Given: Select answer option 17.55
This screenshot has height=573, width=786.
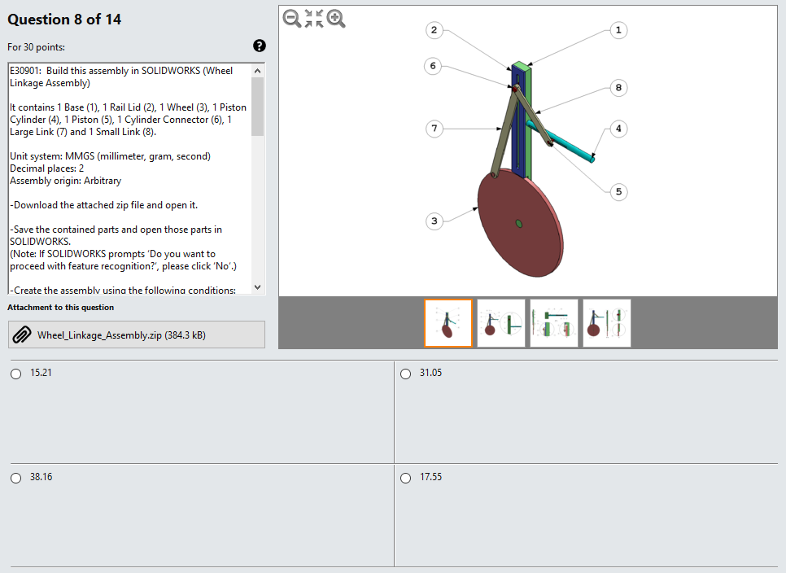Looking at the screenshot, I should (405, 478).
